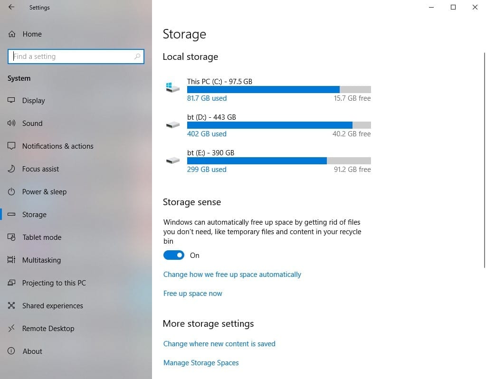This screenshot has width=486, height=379.
Task: Minimize the Settings window
Action: click(431, 7)
